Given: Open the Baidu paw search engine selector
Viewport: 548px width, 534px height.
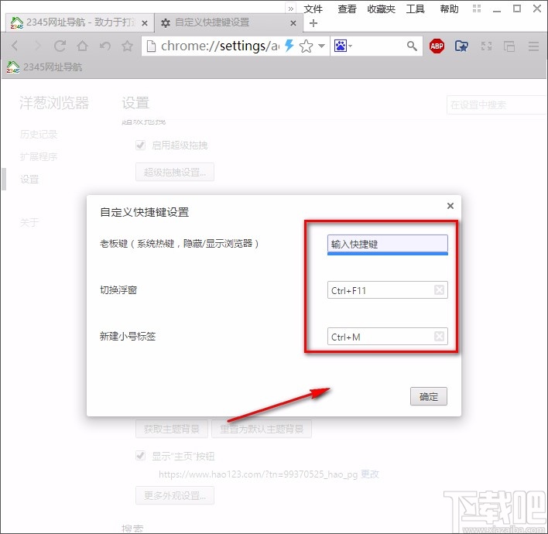Looking at the screenshot, I should (343, 46).
